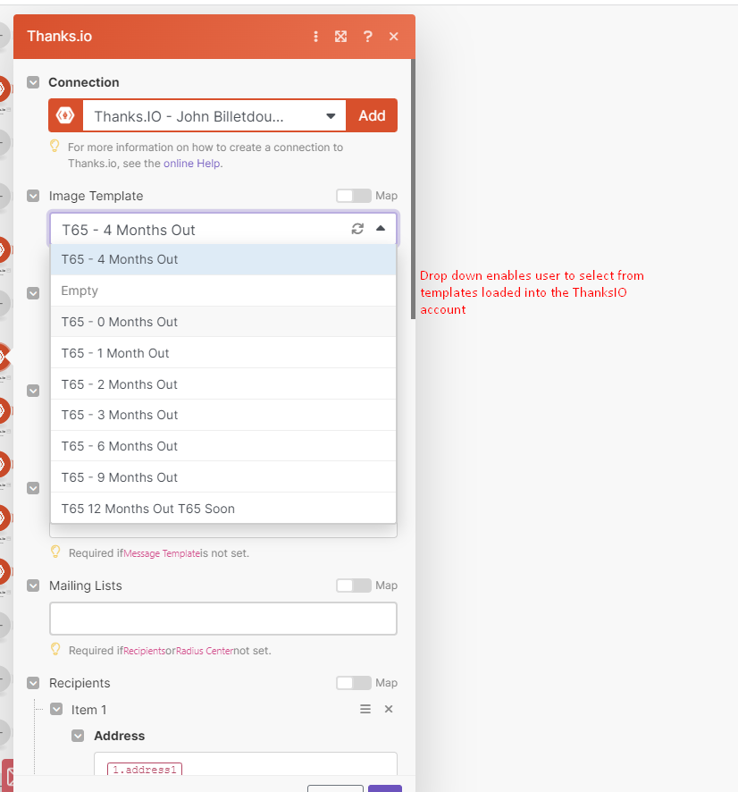This screenshot has height=792, width=738.
Task: Toggle the Mailing Lists Map switch
Action: pyautogui.click(x=353, y=586)
